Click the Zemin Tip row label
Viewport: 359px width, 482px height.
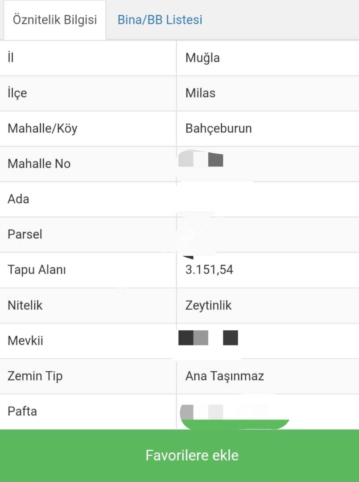pos(35,376)
